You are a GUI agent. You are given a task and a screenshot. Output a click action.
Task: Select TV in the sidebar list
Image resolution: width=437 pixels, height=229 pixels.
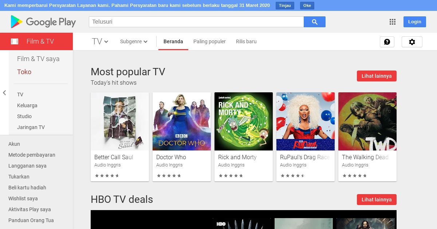(x=20, y=95)
